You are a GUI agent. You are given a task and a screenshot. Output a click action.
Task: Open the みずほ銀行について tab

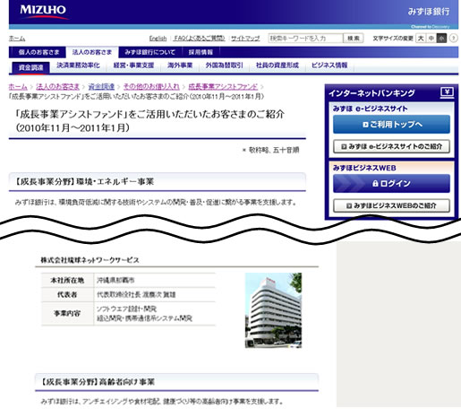coord(149,52)
